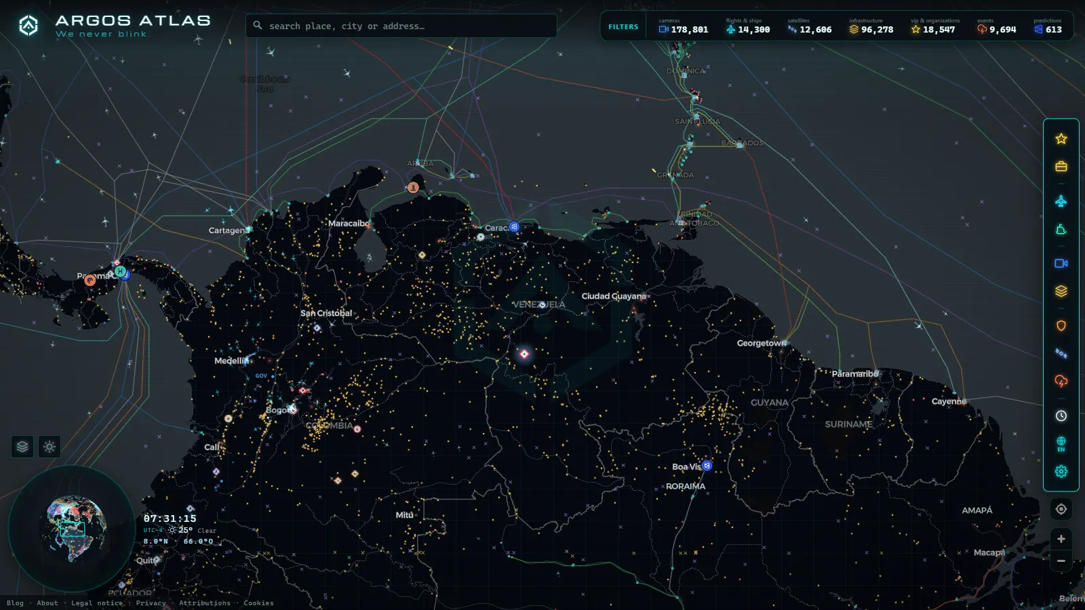1085x610 pixels.
Task: Open settings gear in the sidebar
Action: (1061, 471)
